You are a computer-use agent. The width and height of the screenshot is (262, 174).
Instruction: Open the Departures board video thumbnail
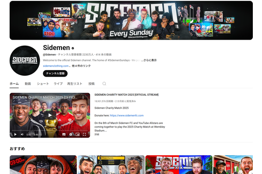coord(111,164)
